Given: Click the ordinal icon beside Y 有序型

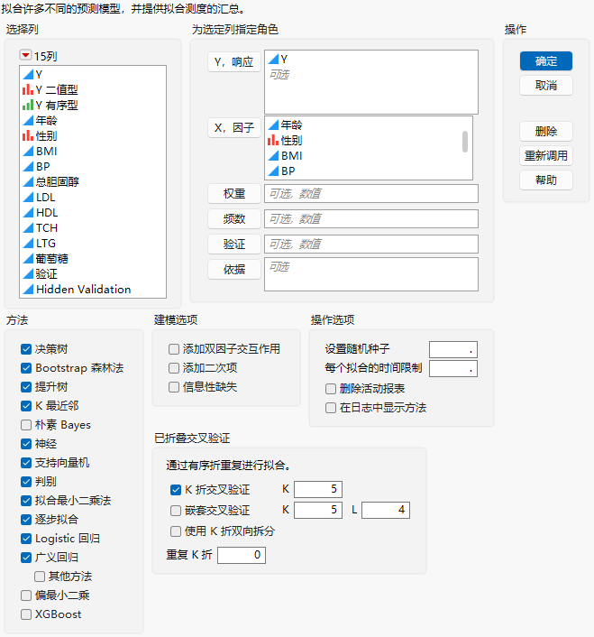Looking at the screenshot, I should click(x=28, y=105).
